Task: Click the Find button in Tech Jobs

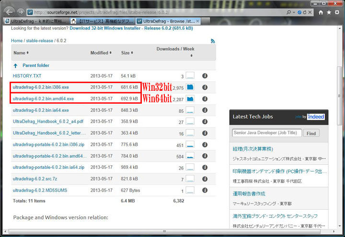Action: tap(311, 133)
